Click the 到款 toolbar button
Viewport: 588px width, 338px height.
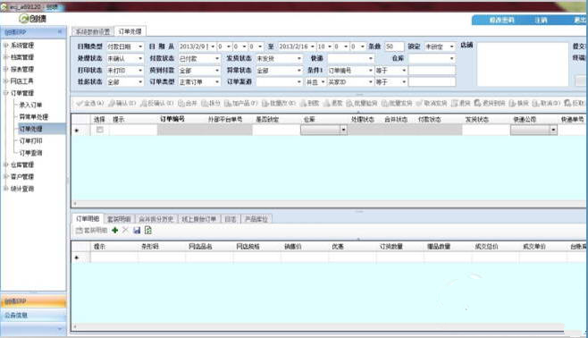point(310,103)
